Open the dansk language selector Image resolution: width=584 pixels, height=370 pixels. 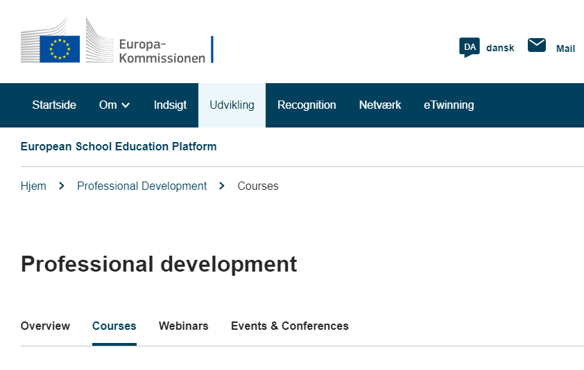coord(500,48)
